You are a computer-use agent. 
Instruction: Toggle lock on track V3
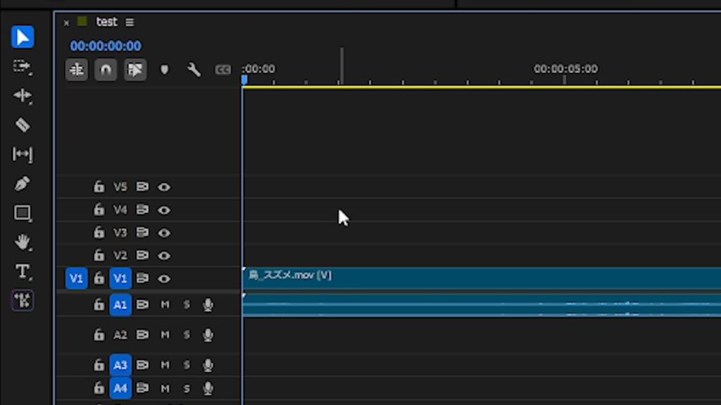click(x=99, y=232)
